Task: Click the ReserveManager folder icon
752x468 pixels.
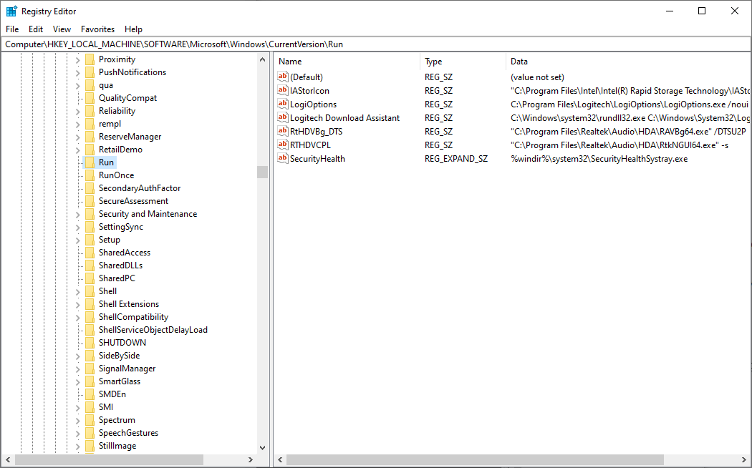Action: click(90, 137)
